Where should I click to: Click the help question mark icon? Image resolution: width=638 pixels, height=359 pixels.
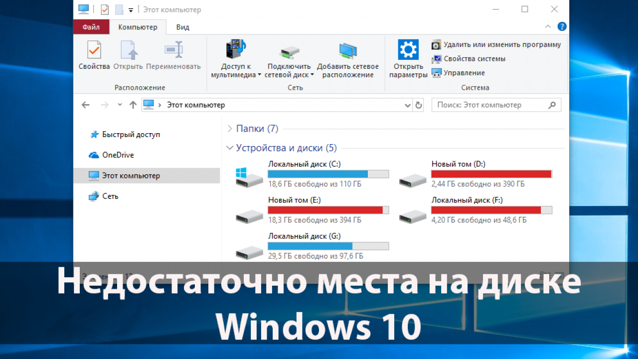[x=562, y=27]
